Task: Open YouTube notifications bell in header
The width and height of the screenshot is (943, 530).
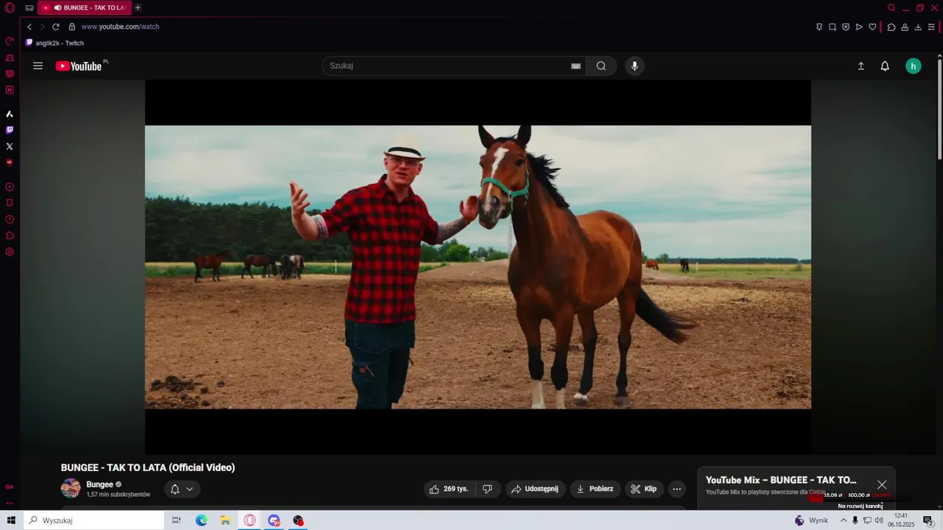Action: coord(885,66)
